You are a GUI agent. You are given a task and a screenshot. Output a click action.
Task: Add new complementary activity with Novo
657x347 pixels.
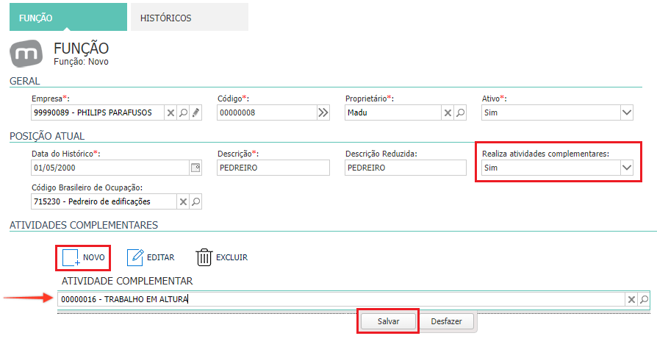(83, 257)
